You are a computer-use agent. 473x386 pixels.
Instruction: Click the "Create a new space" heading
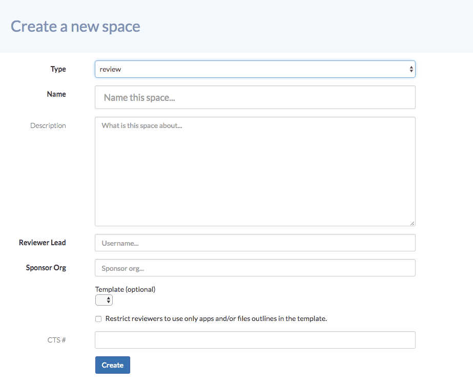(x=75, y=26)
